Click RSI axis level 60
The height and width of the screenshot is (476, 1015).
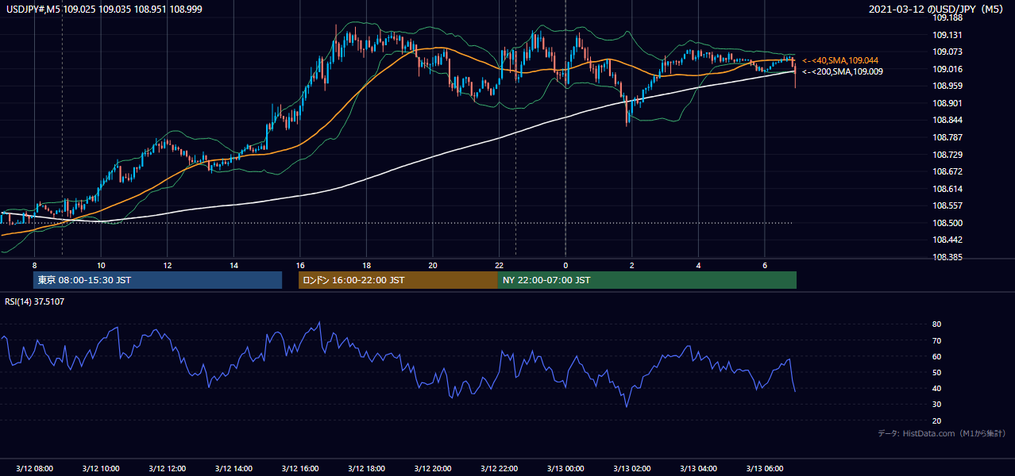pos(936,356)
